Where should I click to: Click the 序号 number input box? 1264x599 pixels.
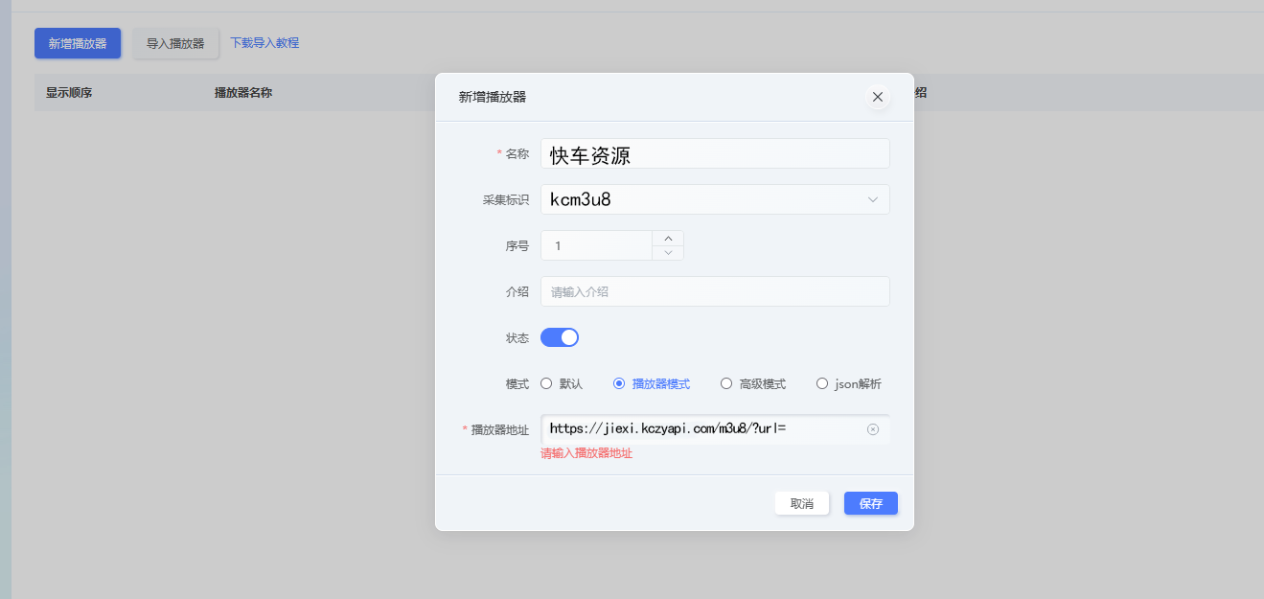coord(596,245)
